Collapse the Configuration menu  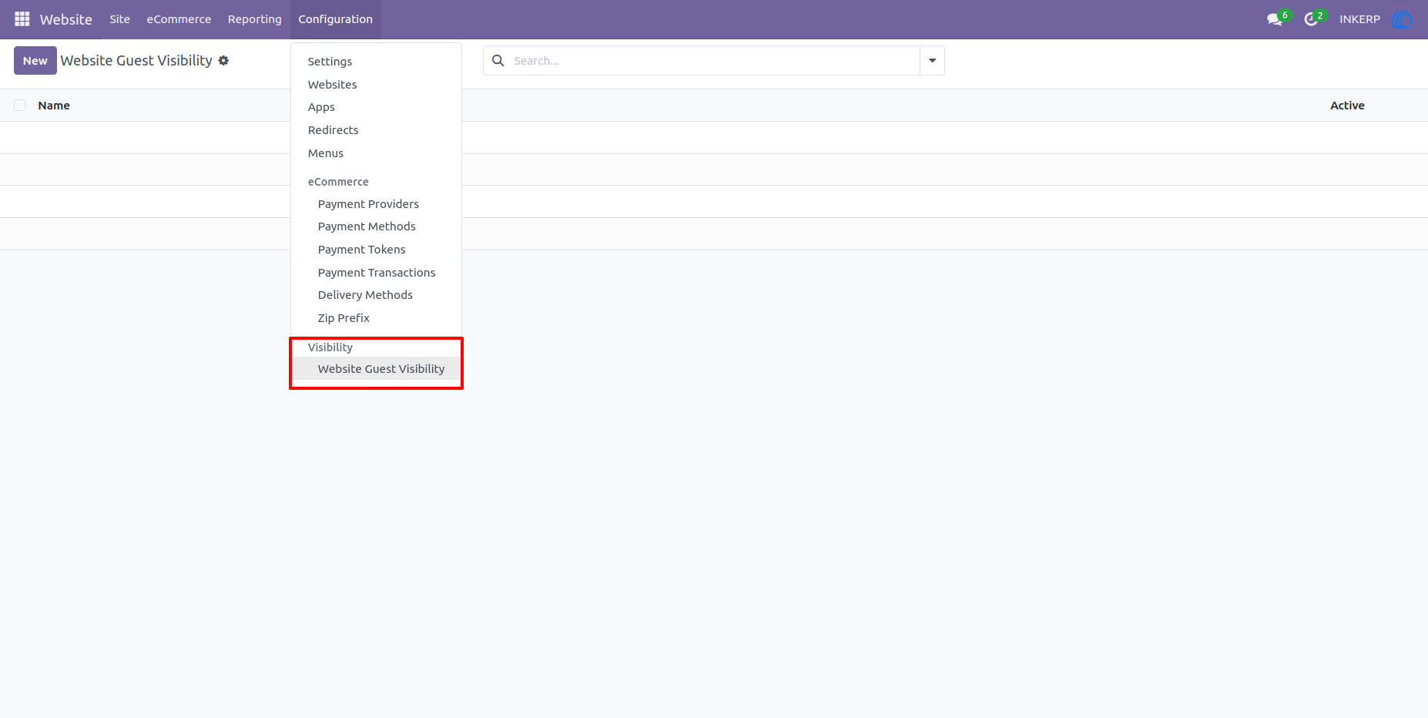[336, 19]
